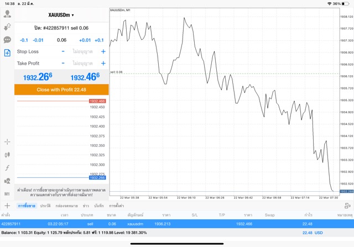Screen dimensions: 354x247
Task: Switch to the ข่าว news tab
Action: pos(86,206)
